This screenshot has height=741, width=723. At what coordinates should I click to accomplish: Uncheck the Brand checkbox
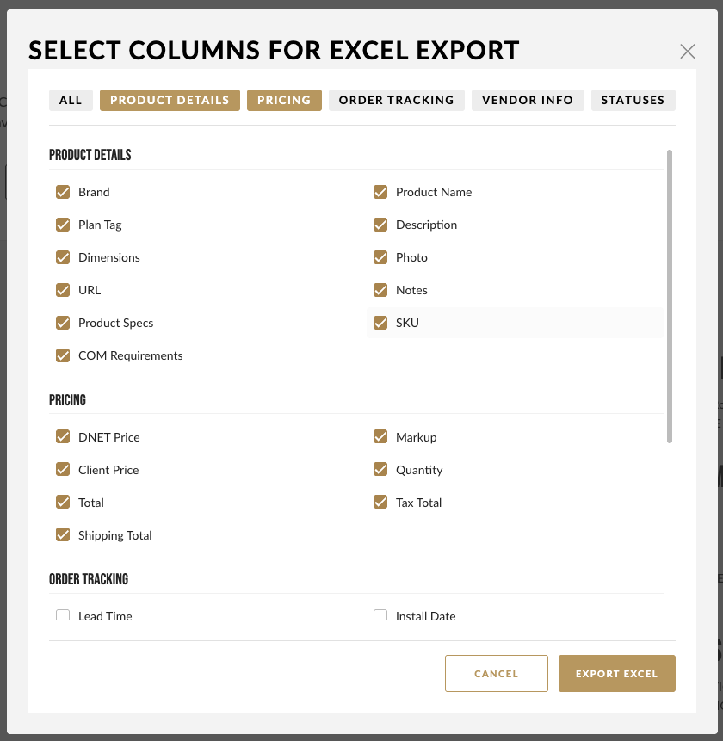(x=63, y=192)
